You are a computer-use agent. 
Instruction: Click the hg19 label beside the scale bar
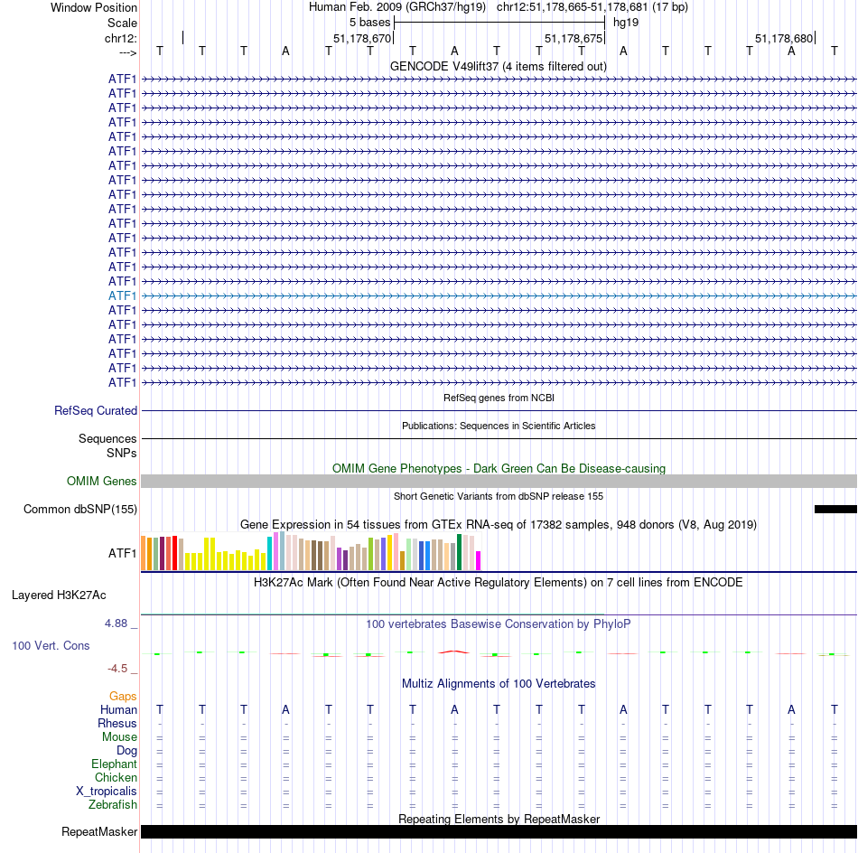[626, 23]
